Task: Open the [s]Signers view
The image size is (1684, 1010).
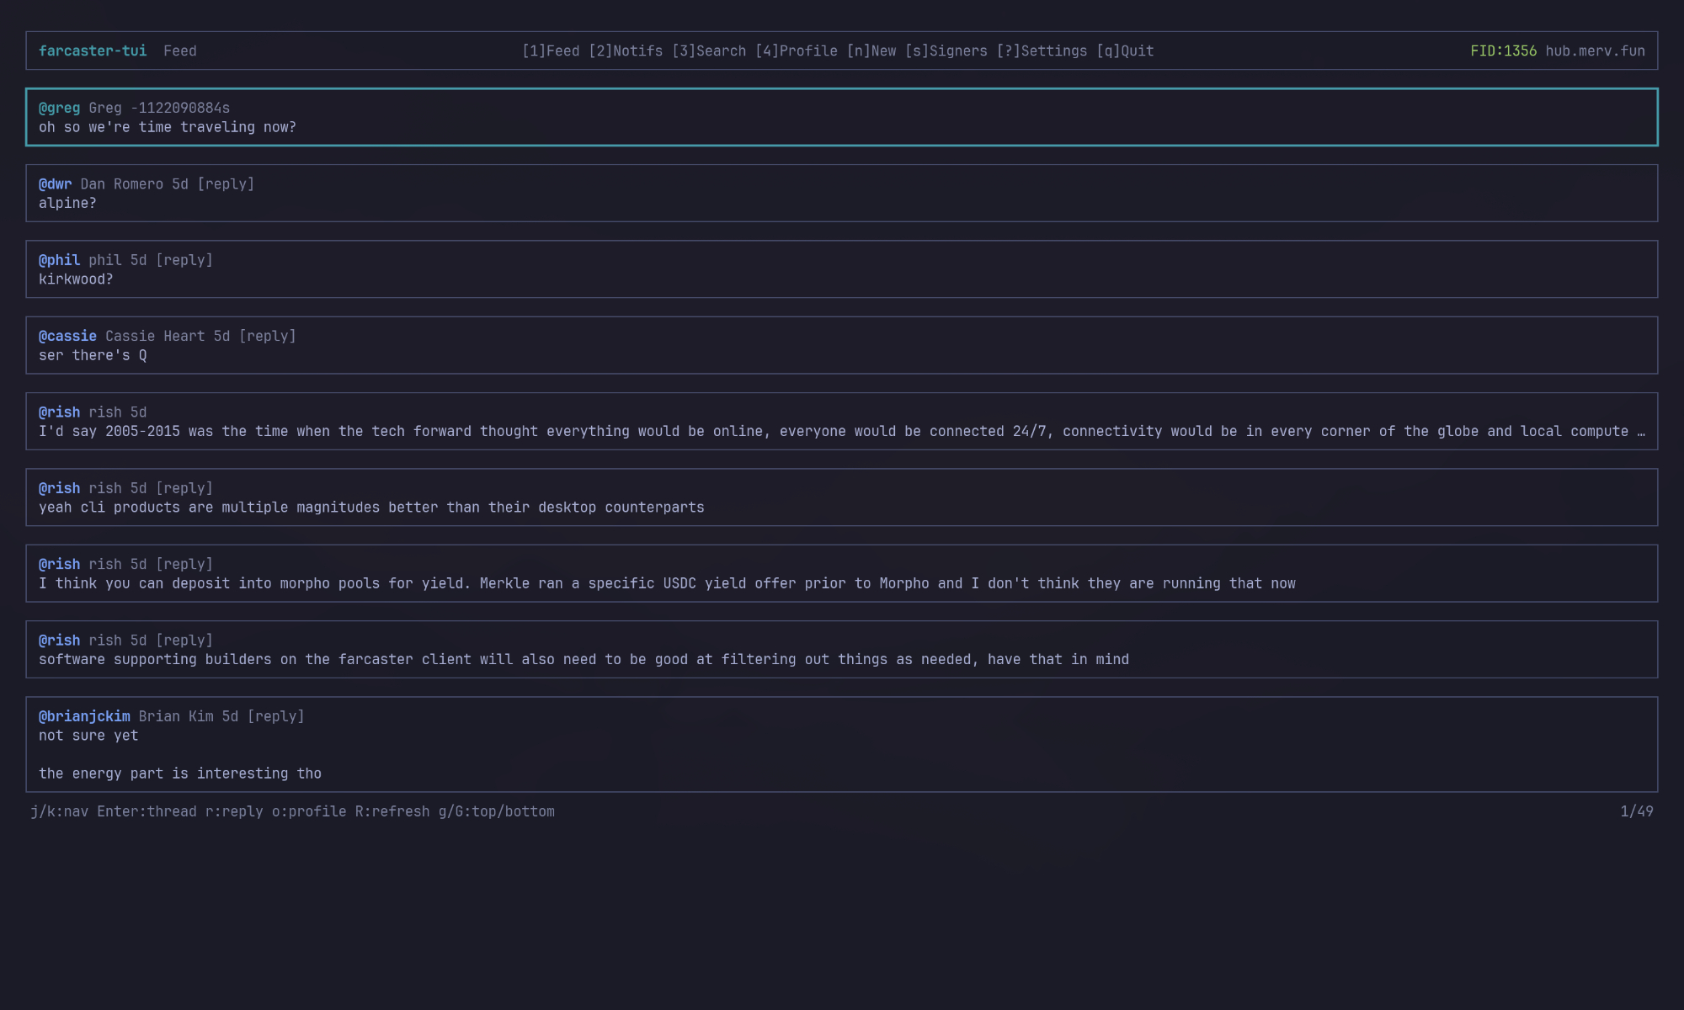Action: (x=946, y=51)
